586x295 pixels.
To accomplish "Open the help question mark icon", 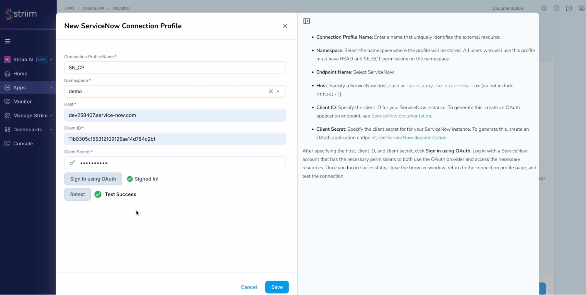I will pyautogui.click(x=556, y=8).
